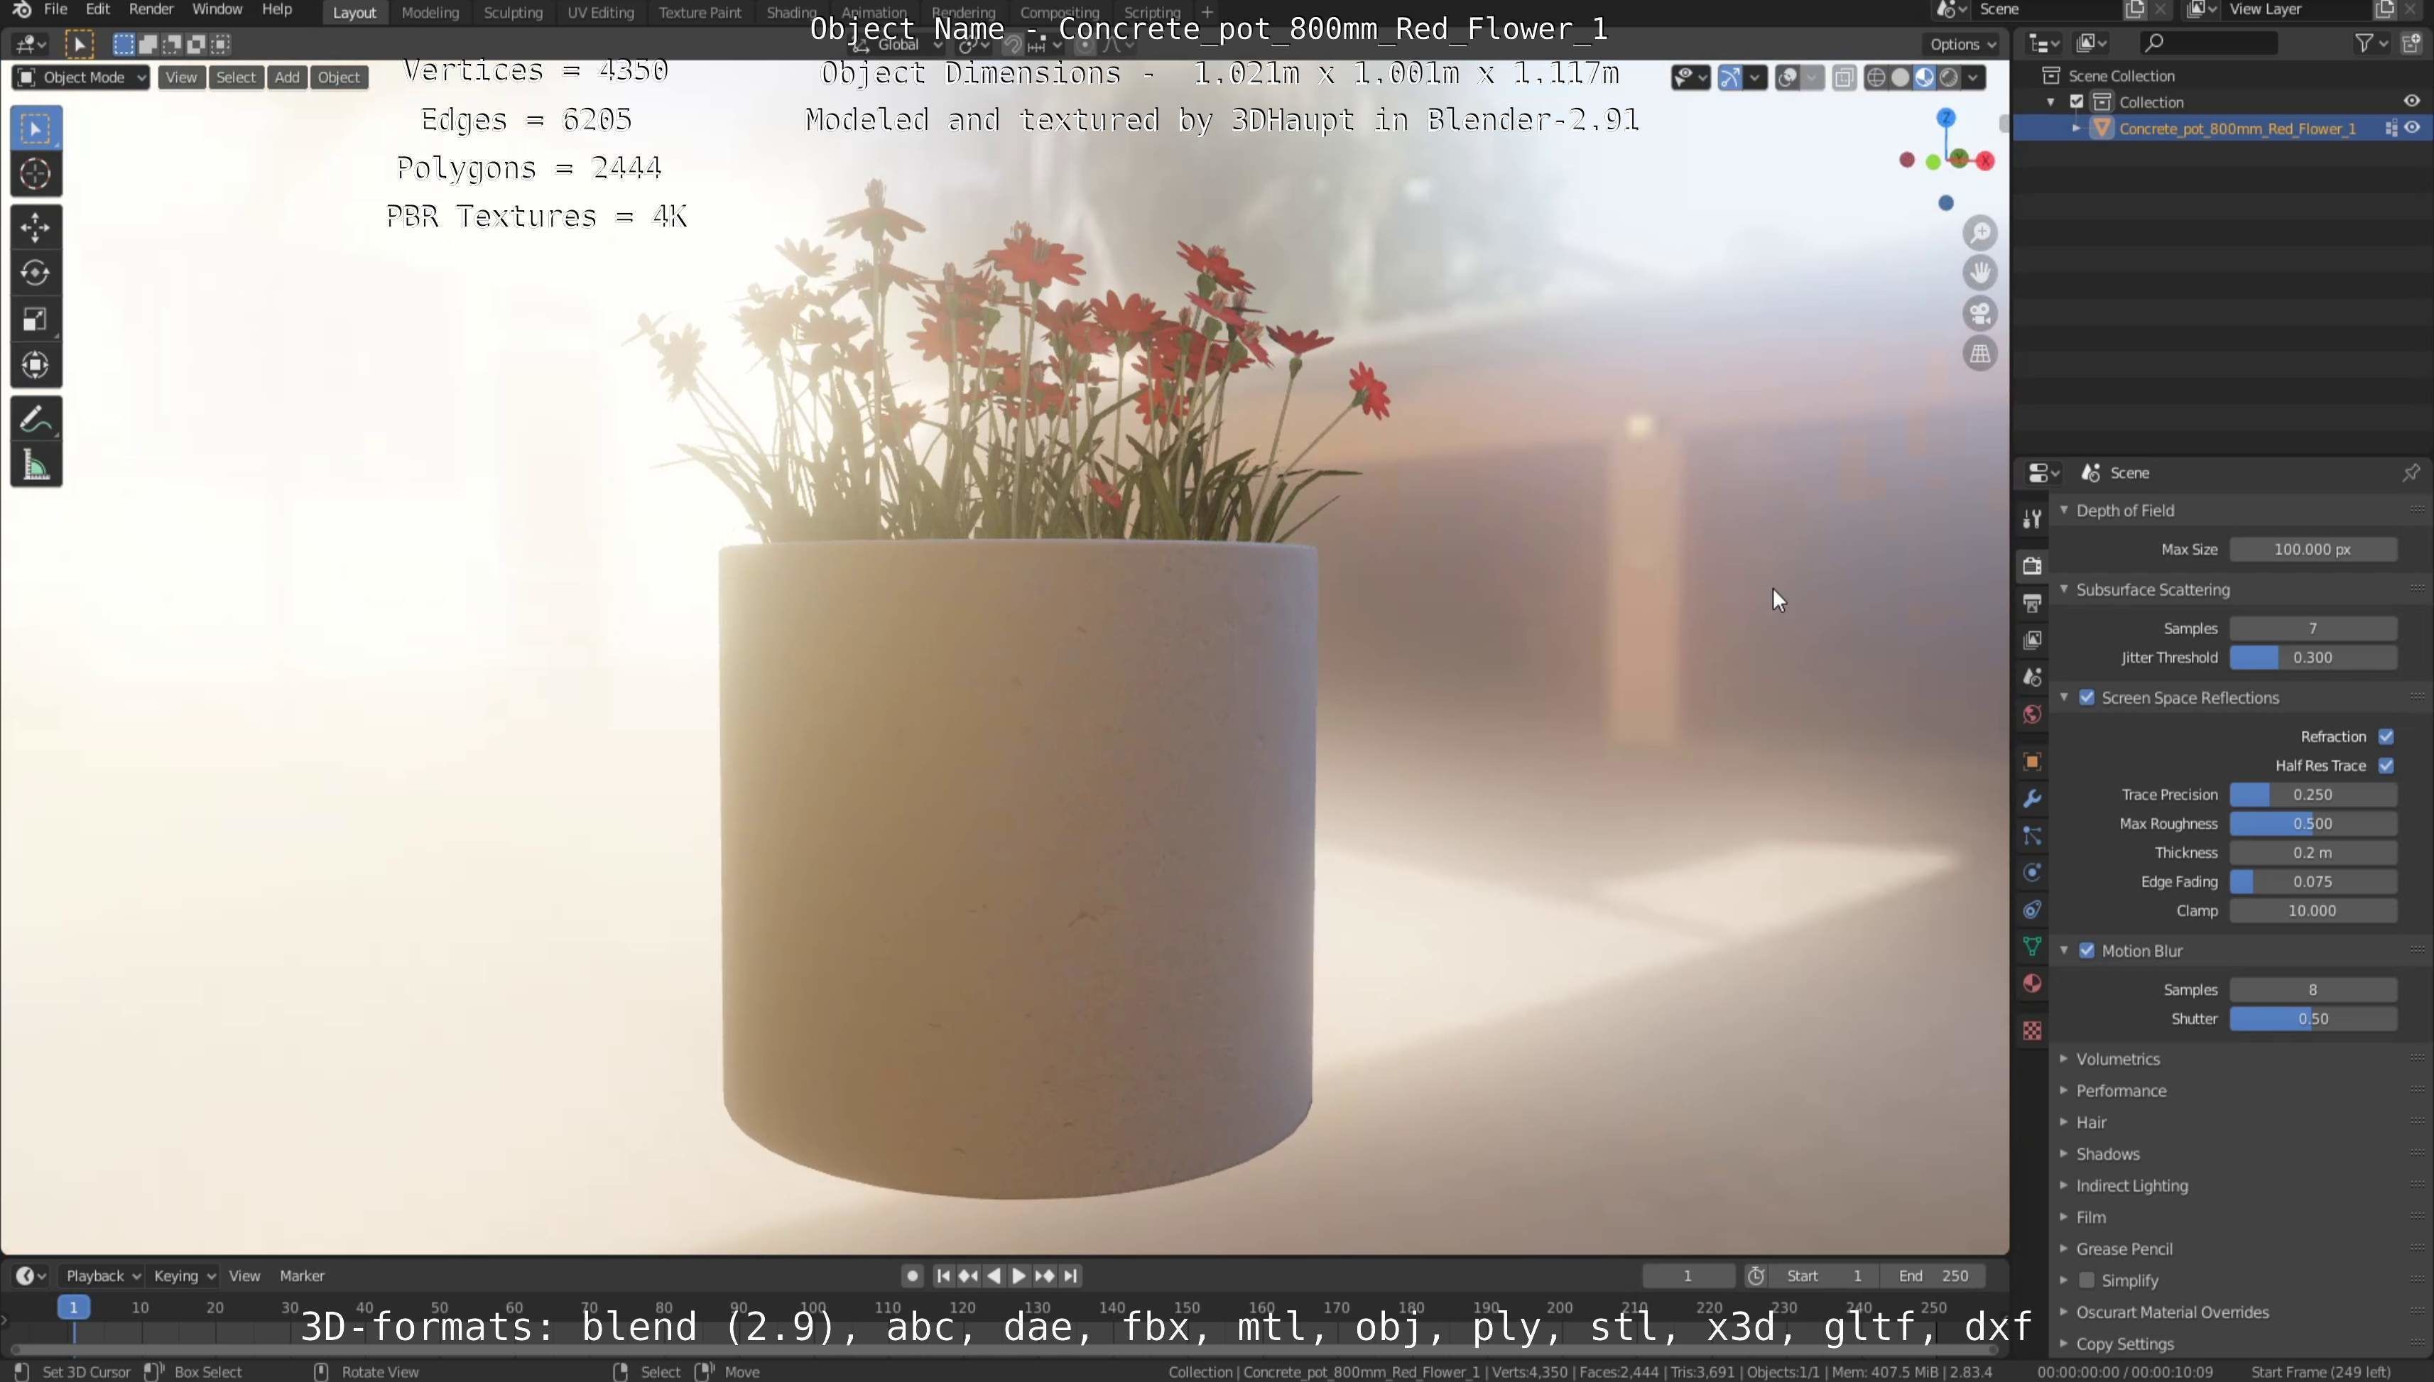Open Texture properties checker tab

coord(2031,1030)
